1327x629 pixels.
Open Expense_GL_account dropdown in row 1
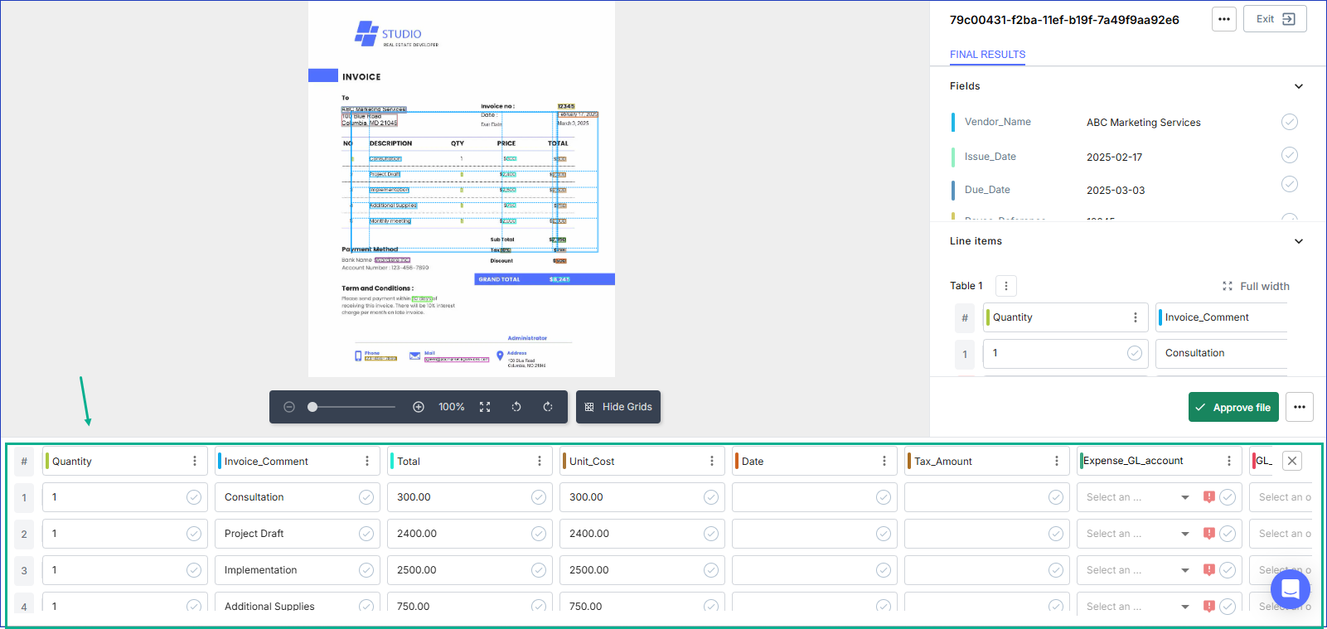[1184, 497]
